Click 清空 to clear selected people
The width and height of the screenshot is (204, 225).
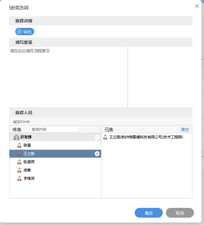click(185, 129)
